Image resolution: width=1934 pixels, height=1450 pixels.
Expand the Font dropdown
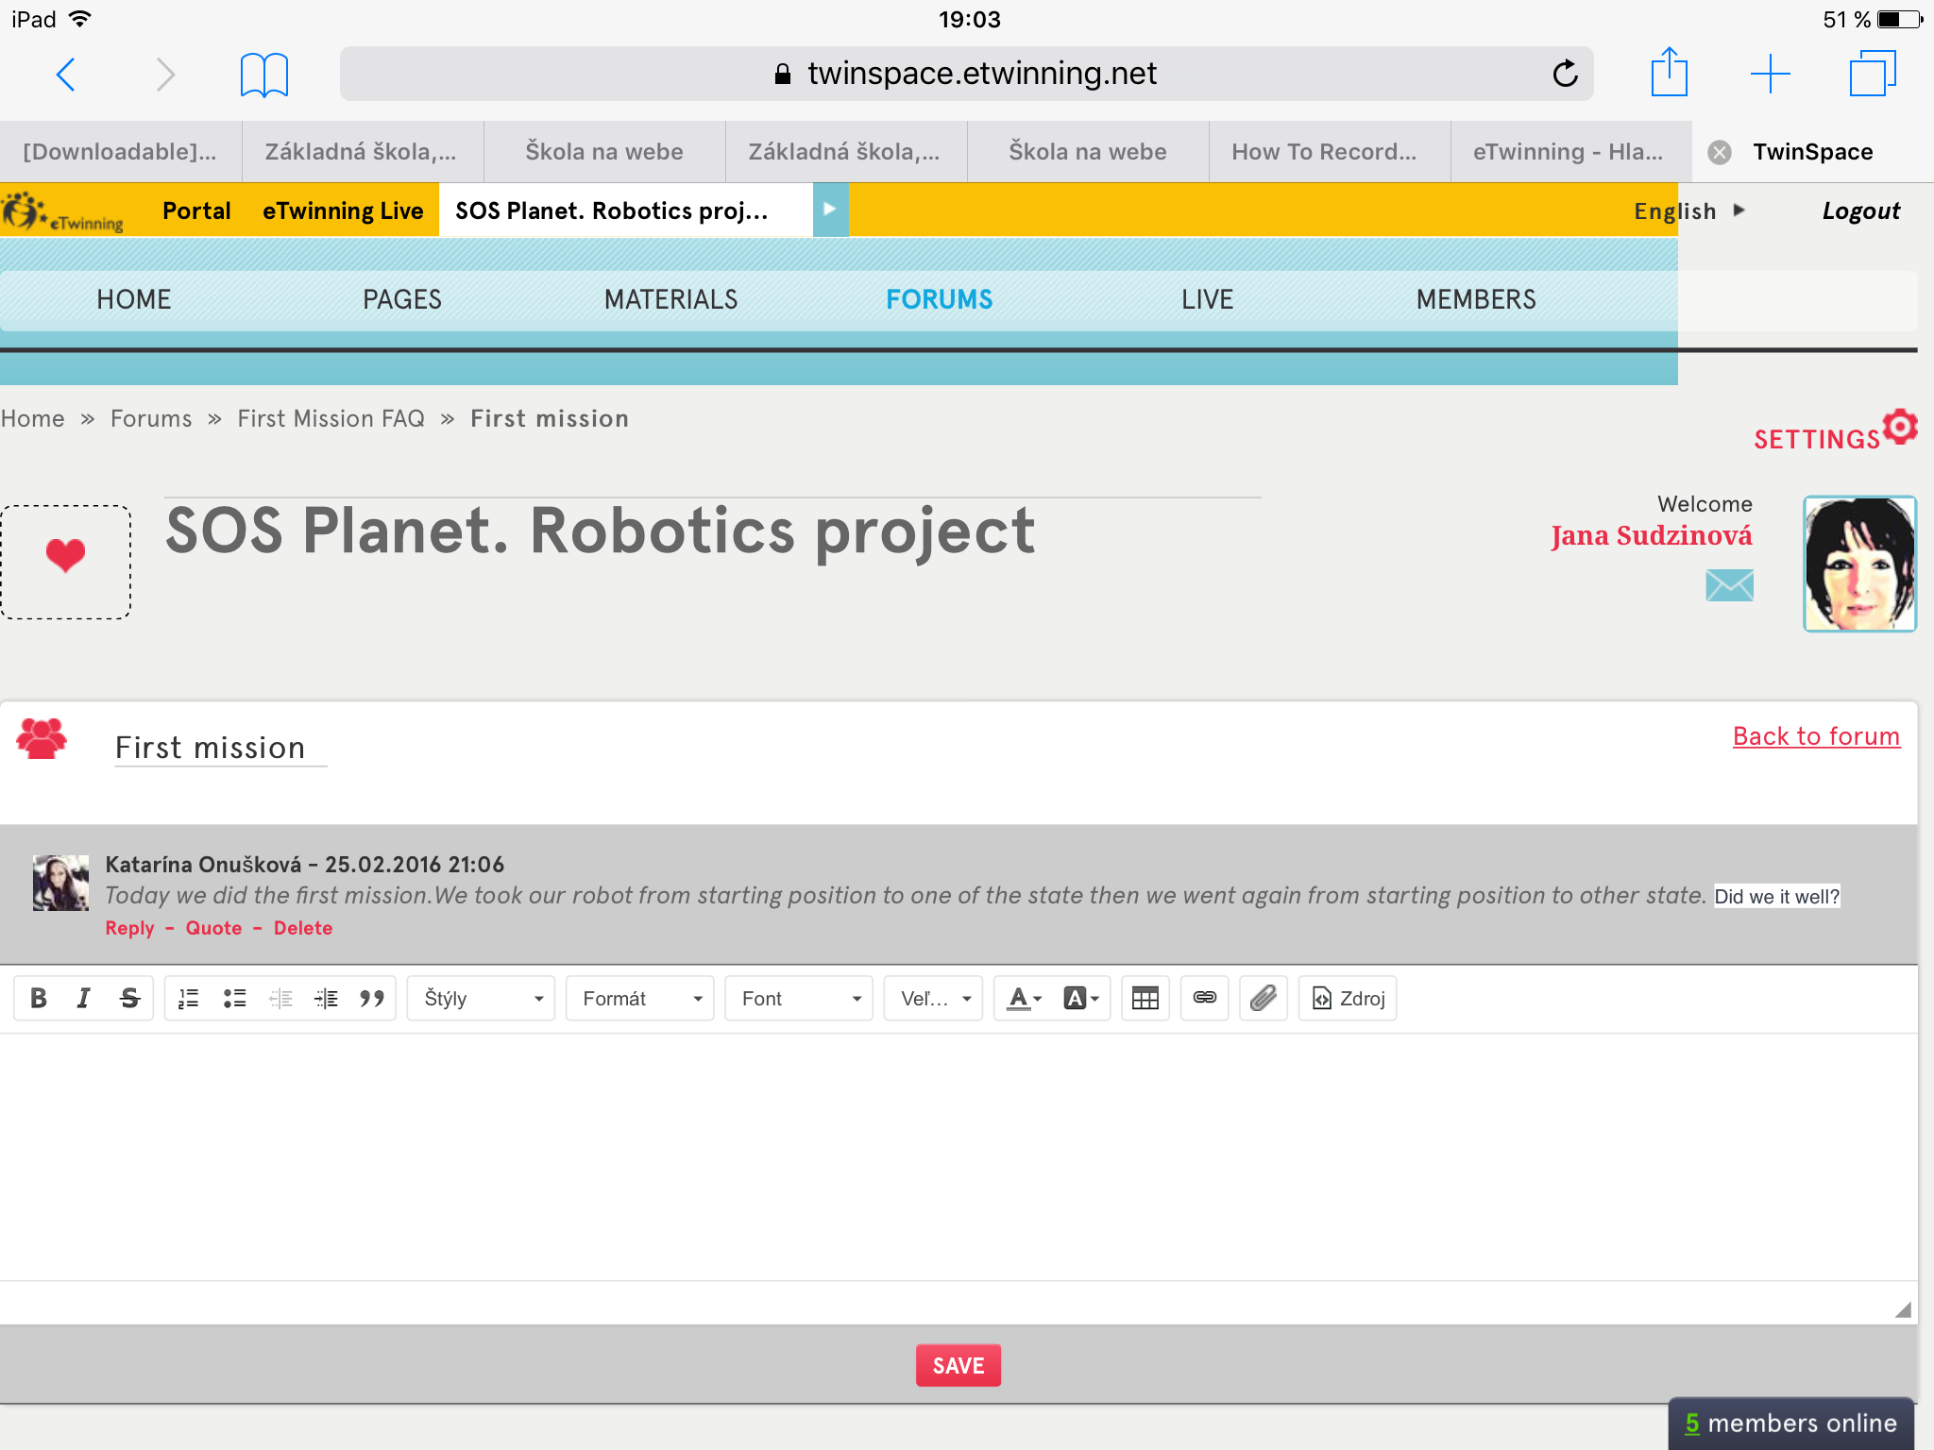point(799,999)
